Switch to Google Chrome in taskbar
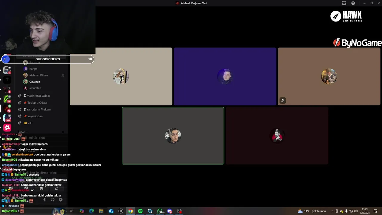The height and width of the screenshot is (215, 382). [x=130, y=211]
